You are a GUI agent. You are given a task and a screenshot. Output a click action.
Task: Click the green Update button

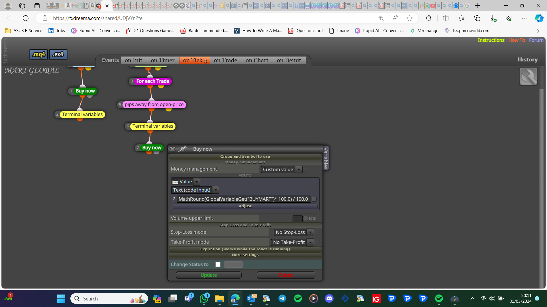(209, 275)
